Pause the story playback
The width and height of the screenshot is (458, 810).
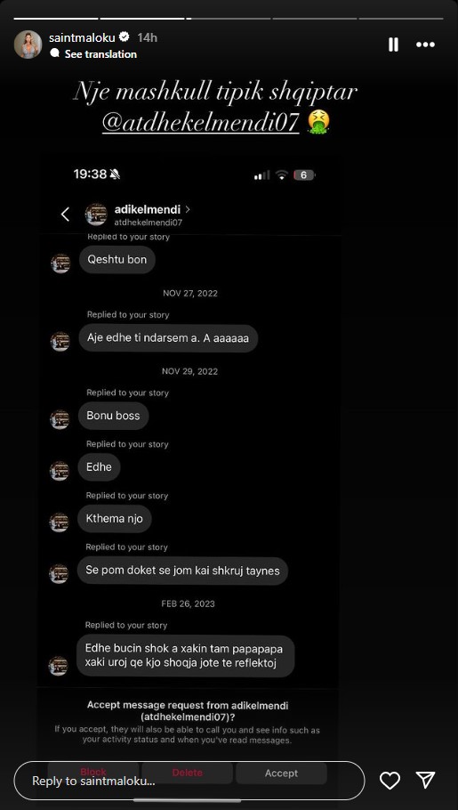point(393,45)
